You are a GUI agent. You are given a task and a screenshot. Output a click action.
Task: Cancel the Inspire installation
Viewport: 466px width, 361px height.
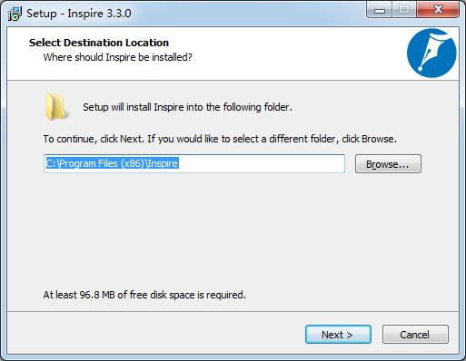415,334
